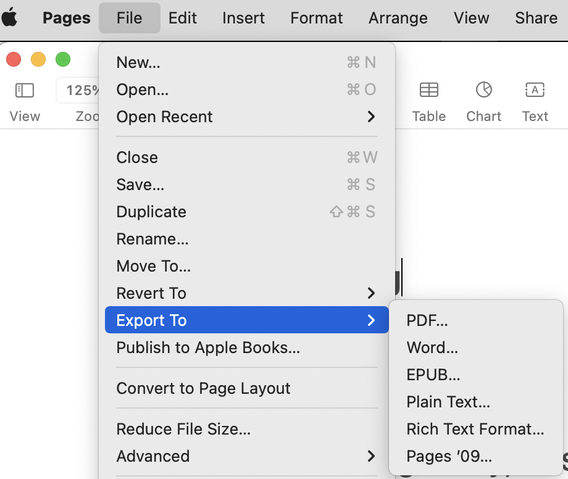Choose Rich Text Format… export
The width and height of the screenshot is (568, 479).
(x=475, y=429)
